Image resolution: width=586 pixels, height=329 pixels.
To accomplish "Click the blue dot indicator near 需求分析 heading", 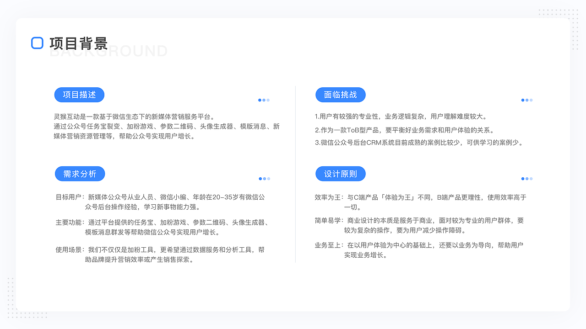I will point(260,179).
